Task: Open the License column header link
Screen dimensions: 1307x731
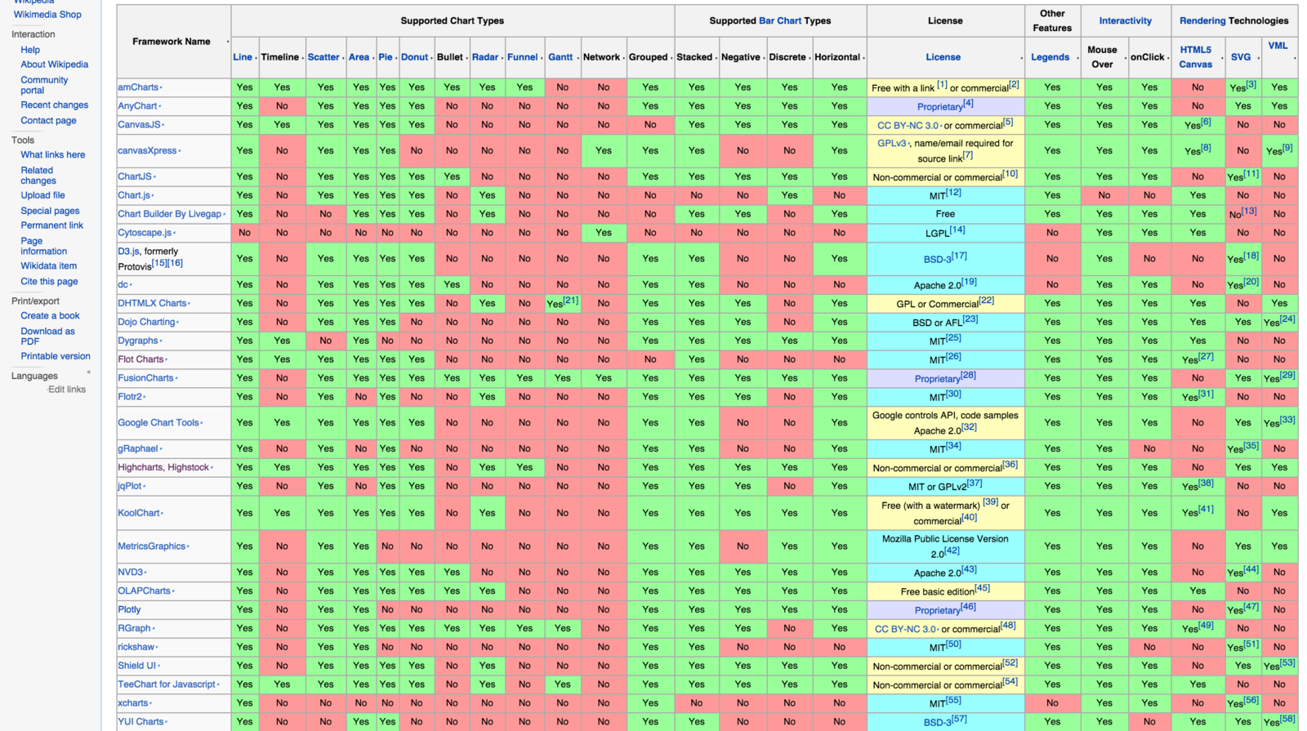Action: (943, 57)
